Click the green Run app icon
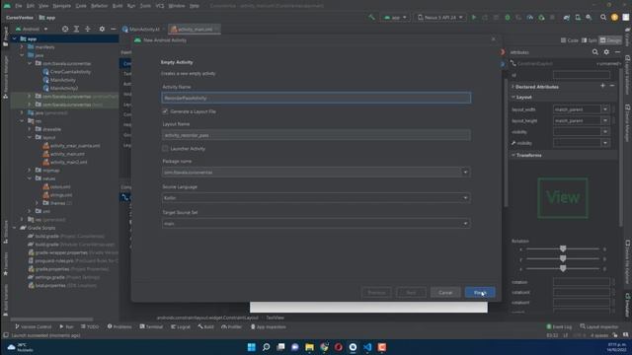The height and width of the screenshot is (355, 632). [x=474, y=18]
